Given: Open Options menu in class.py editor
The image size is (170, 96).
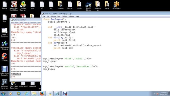Looking at the screenshot, I should (x=64, y=16).
